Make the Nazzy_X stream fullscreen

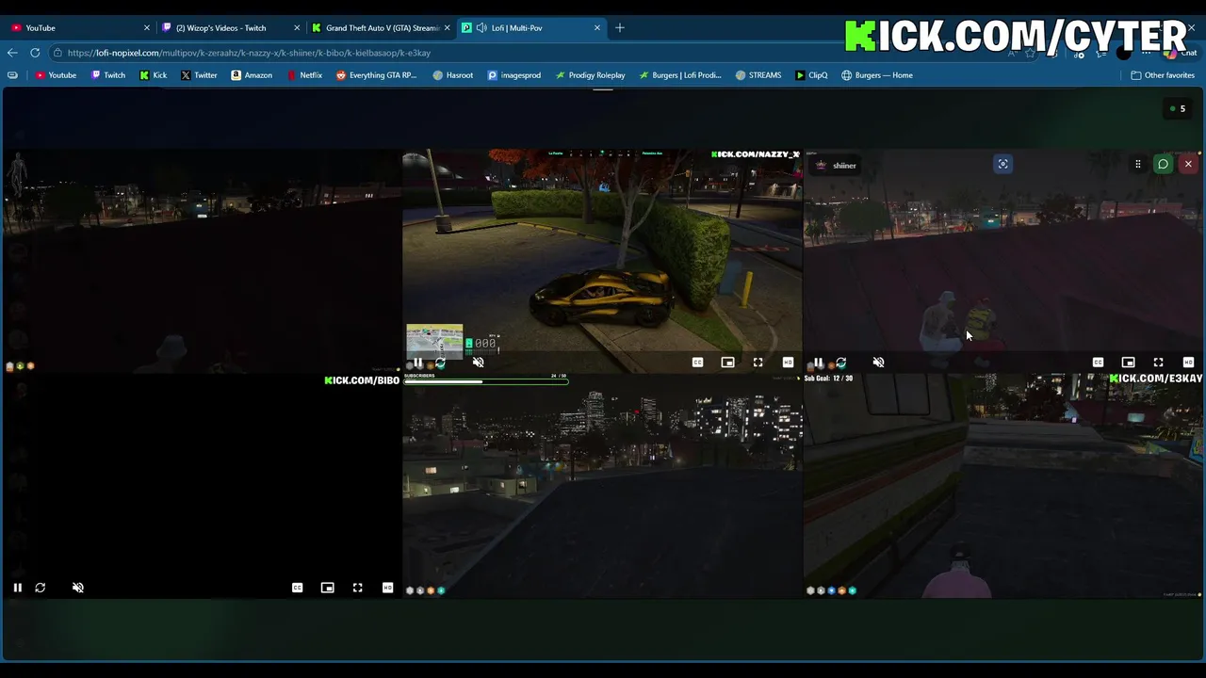point(758,363)
